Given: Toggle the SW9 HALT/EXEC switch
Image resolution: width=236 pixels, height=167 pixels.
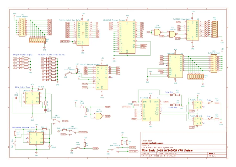Looking at the screenshot, I should (72, 131).
